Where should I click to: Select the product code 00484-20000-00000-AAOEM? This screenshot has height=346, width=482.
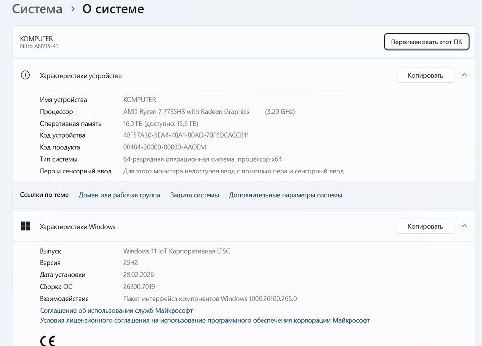[165, 147]
